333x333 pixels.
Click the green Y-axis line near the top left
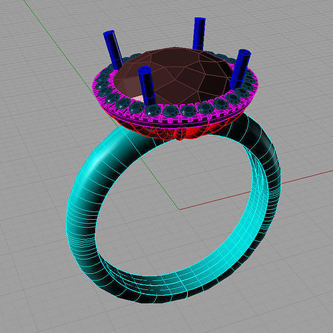[55, 42]
